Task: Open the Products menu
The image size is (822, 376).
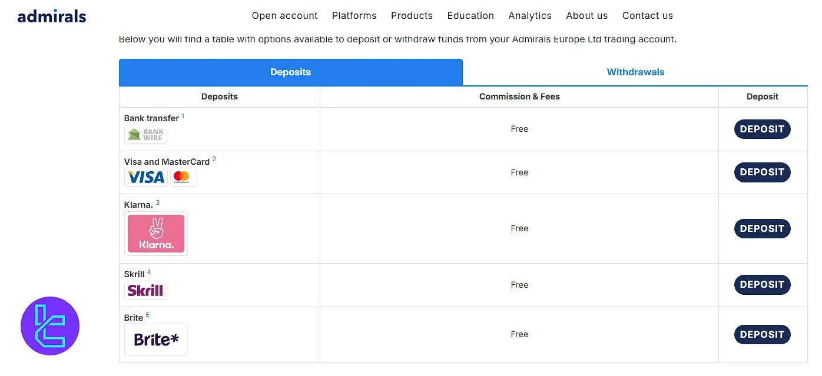Action: (412, 16)
